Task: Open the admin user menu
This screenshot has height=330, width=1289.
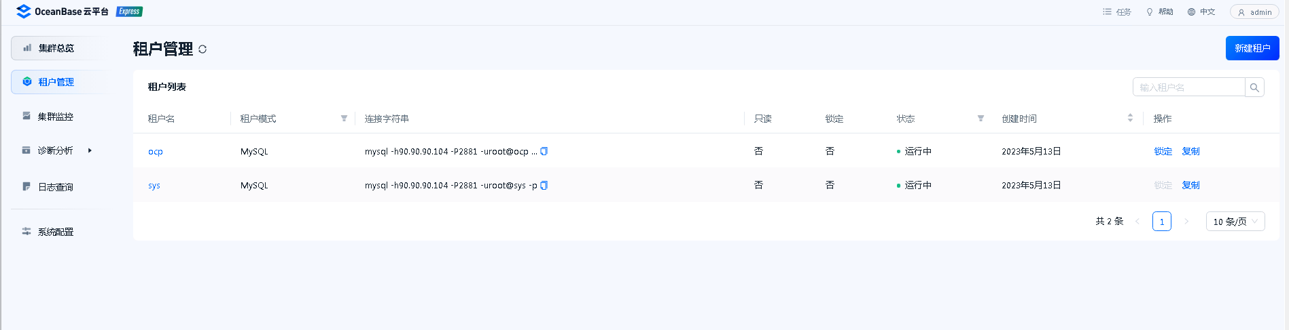Action: (x=1254, y=12)
